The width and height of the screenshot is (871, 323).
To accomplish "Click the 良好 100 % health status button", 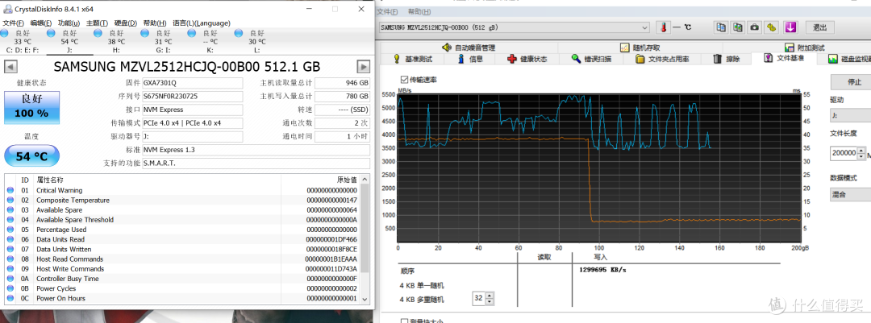I will tap(31, 108).
